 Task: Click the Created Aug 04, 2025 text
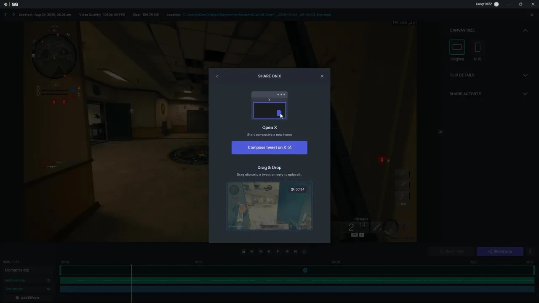click(45, 15)
